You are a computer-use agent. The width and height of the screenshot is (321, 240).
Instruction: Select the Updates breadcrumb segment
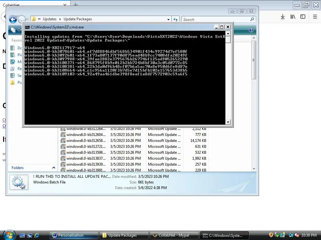50,19
